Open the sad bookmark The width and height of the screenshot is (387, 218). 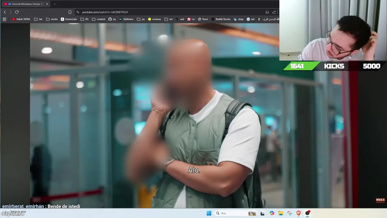(180, 19)
